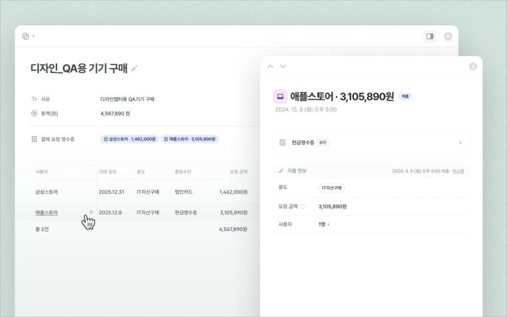Click the 디자인팀터용 QA기기 구매 reason text
The width and height of the screenshot is (507, 317).
[x=127, y=99]
